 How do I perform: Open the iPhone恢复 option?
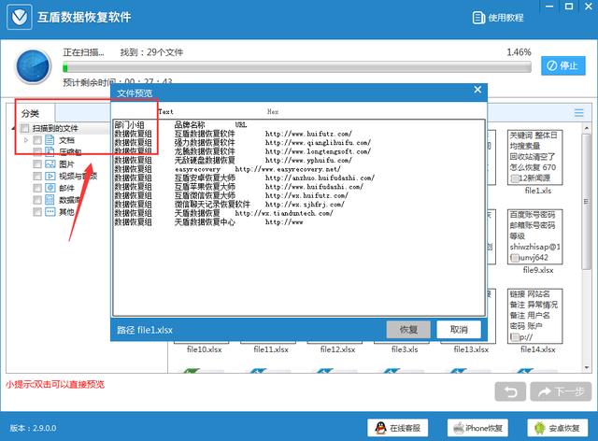(x=477, y=428)
